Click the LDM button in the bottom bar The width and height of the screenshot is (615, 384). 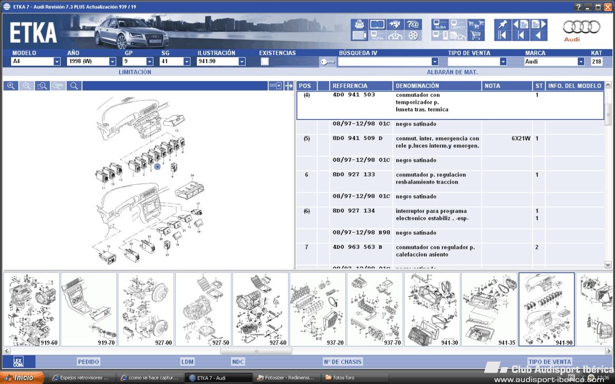pyautogui.click(x=187, y=362)
